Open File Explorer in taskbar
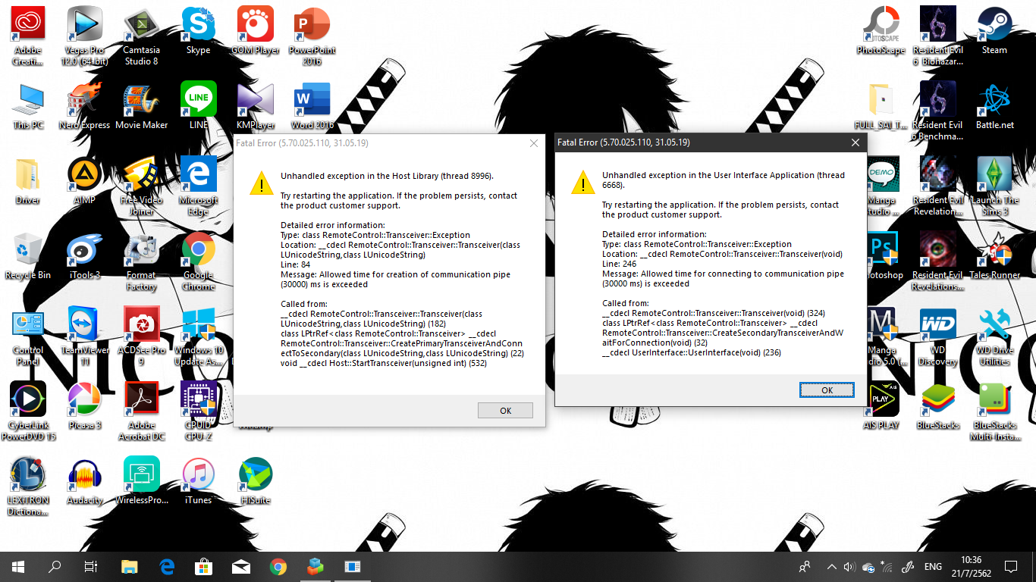 coord(130,566)
